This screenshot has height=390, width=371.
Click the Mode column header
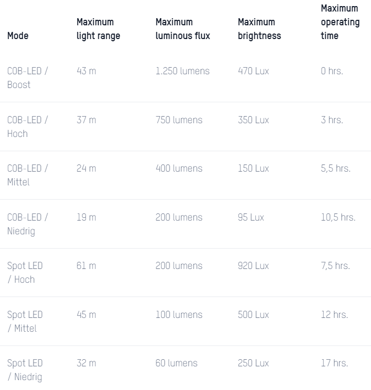tap(18, 36)
